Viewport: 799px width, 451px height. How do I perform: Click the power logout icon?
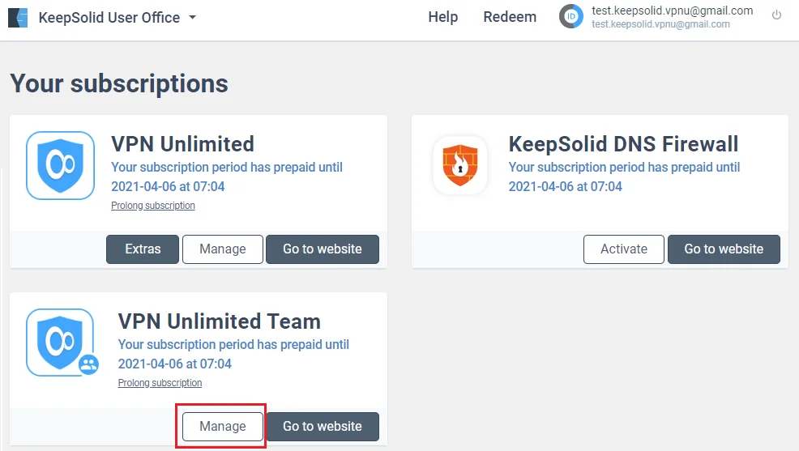(776, 15)
